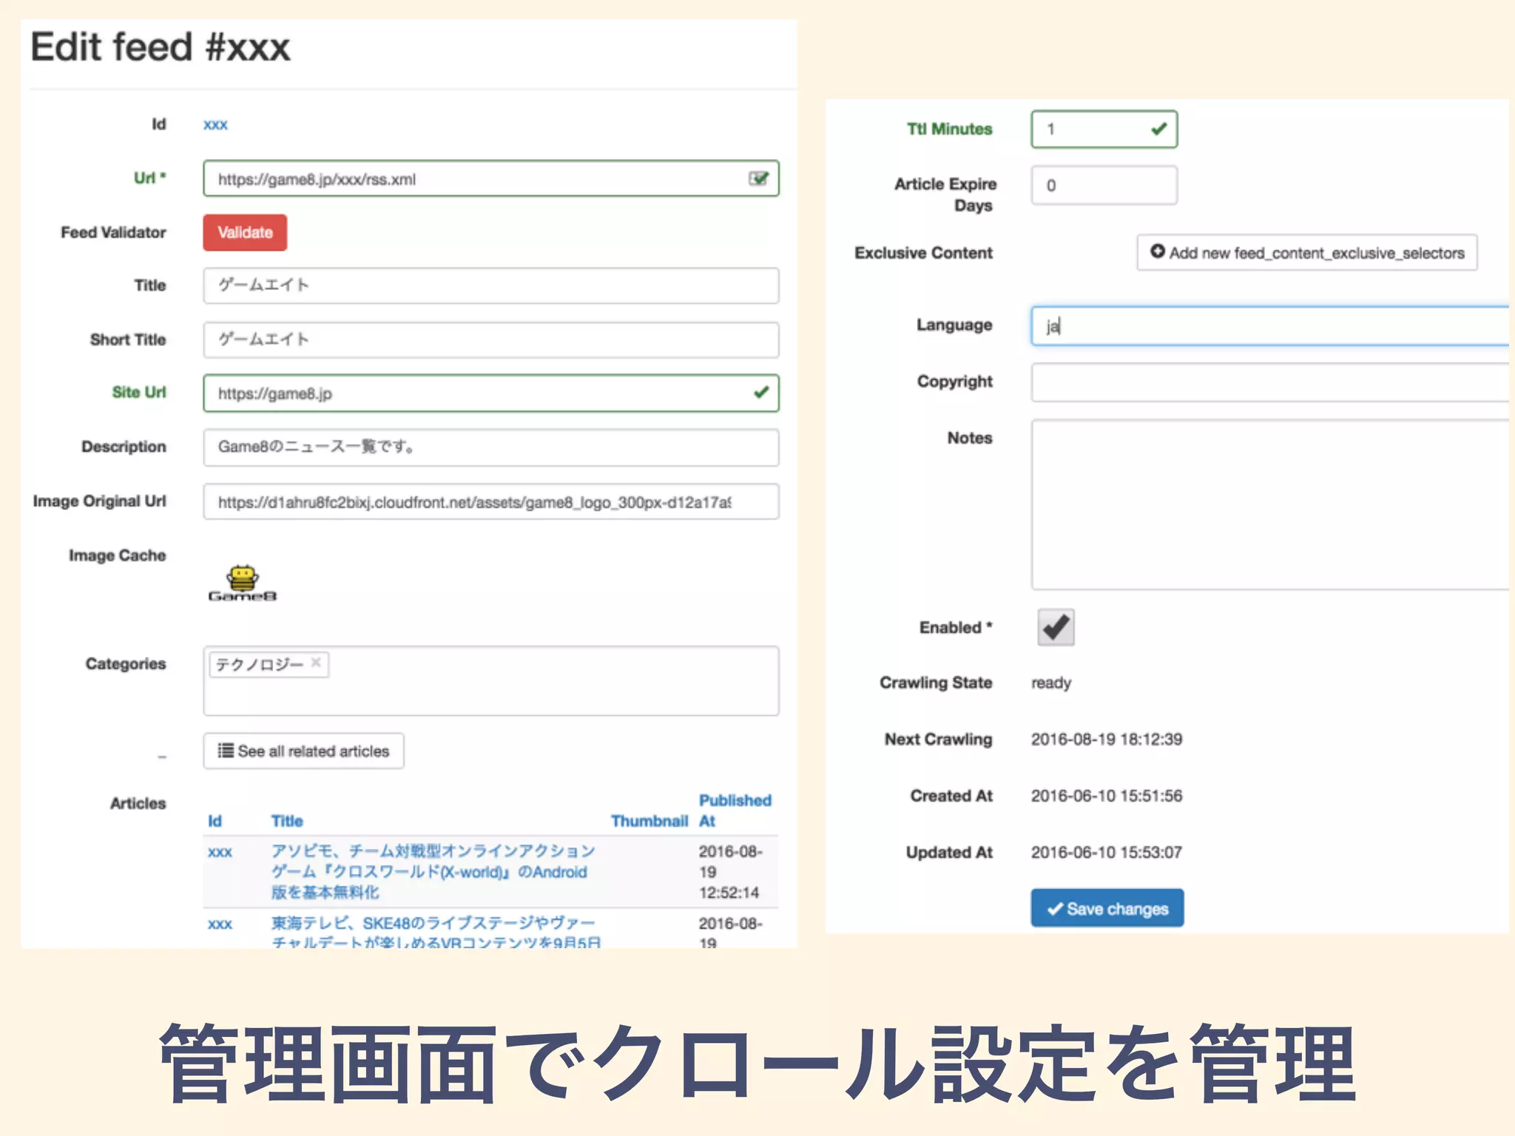Toggle the Enabled checkbox
Image resolution: width=1515 pixels, height=1136 pixels.
1055,627
